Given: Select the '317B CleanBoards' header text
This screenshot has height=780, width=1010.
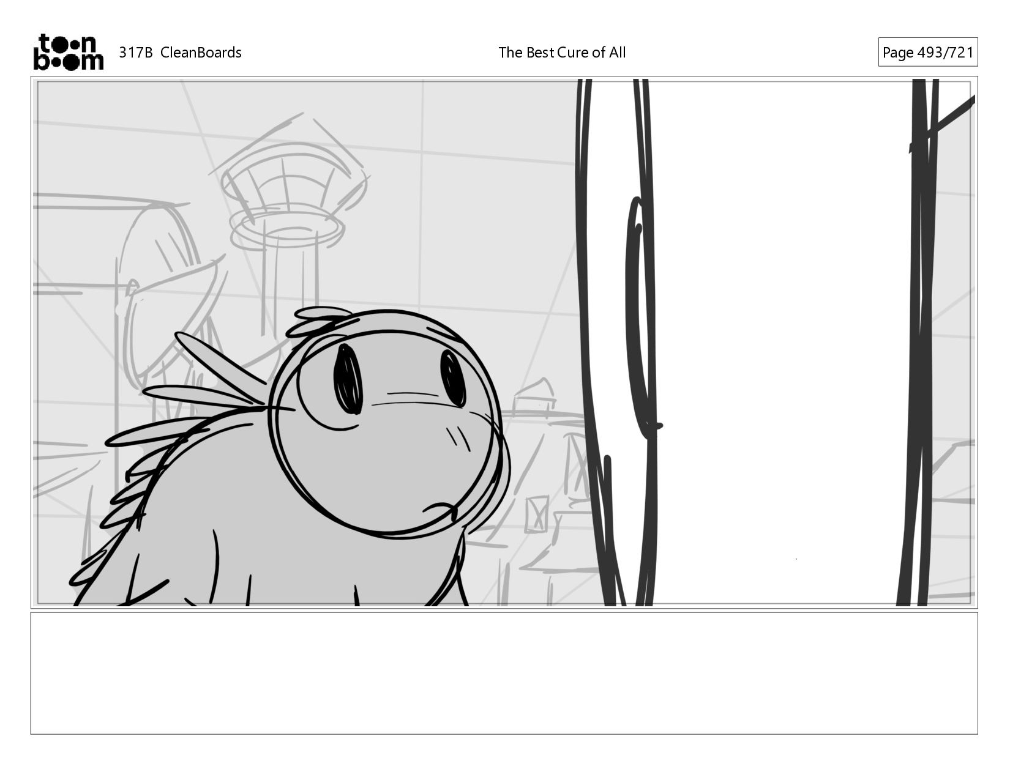Looking at the screenshot, I should [x=180, y=53].
